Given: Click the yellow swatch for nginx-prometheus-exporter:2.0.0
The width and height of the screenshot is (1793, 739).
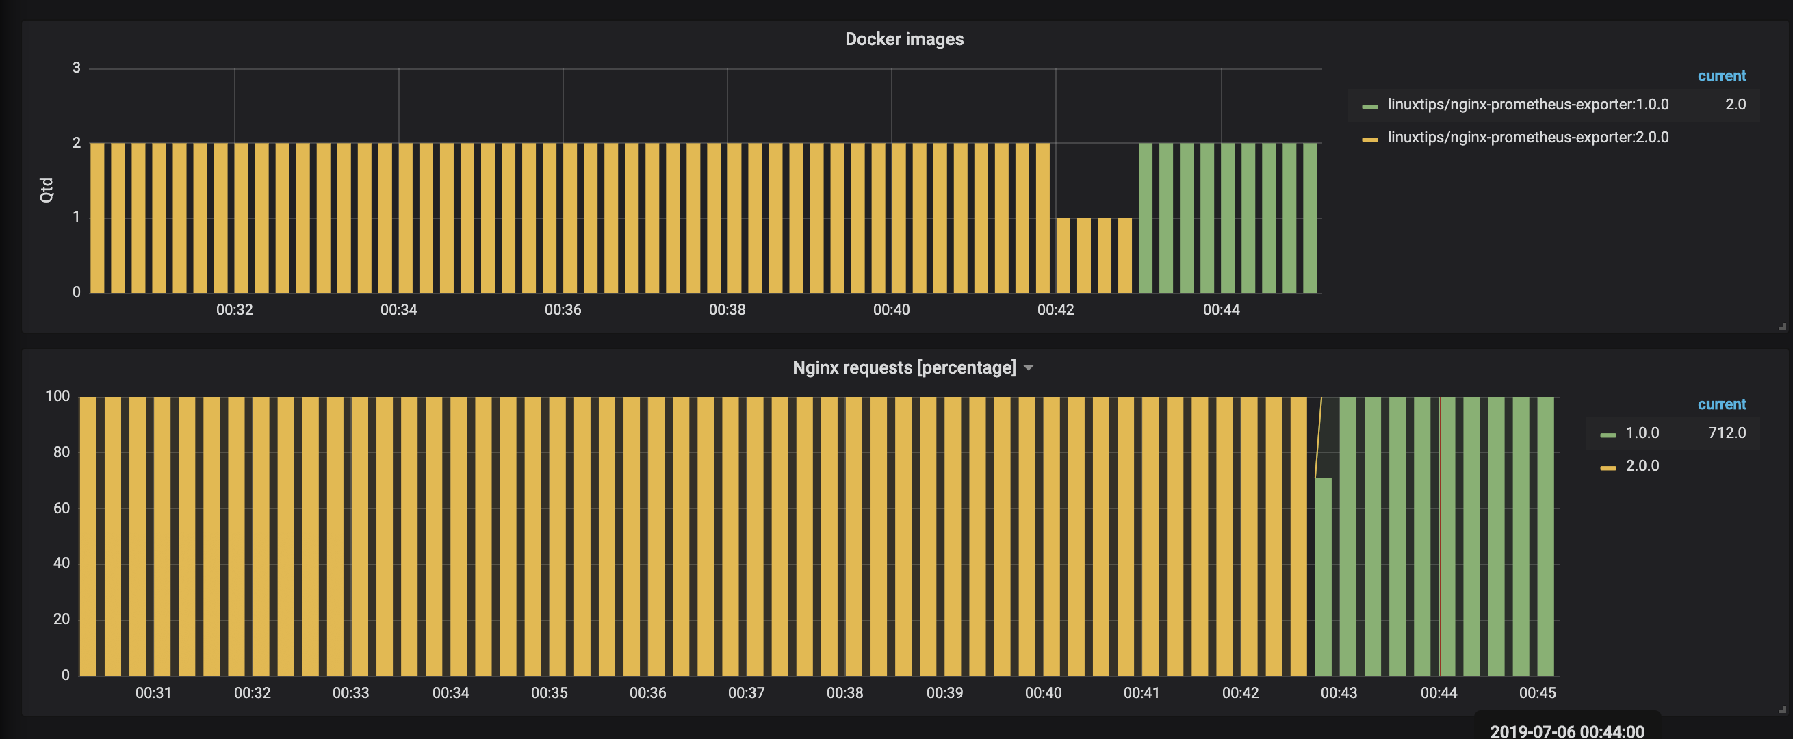Looking at the screenshot, I should point(1370,139).
